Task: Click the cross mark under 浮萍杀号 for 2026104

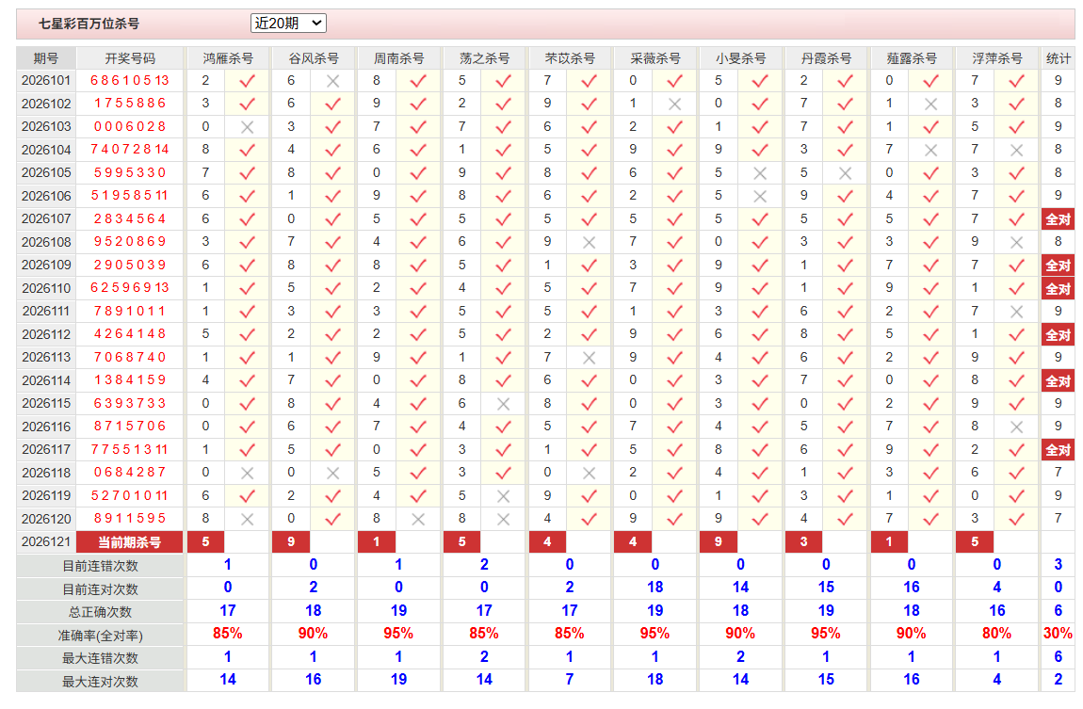Action: click(1017, 150)
